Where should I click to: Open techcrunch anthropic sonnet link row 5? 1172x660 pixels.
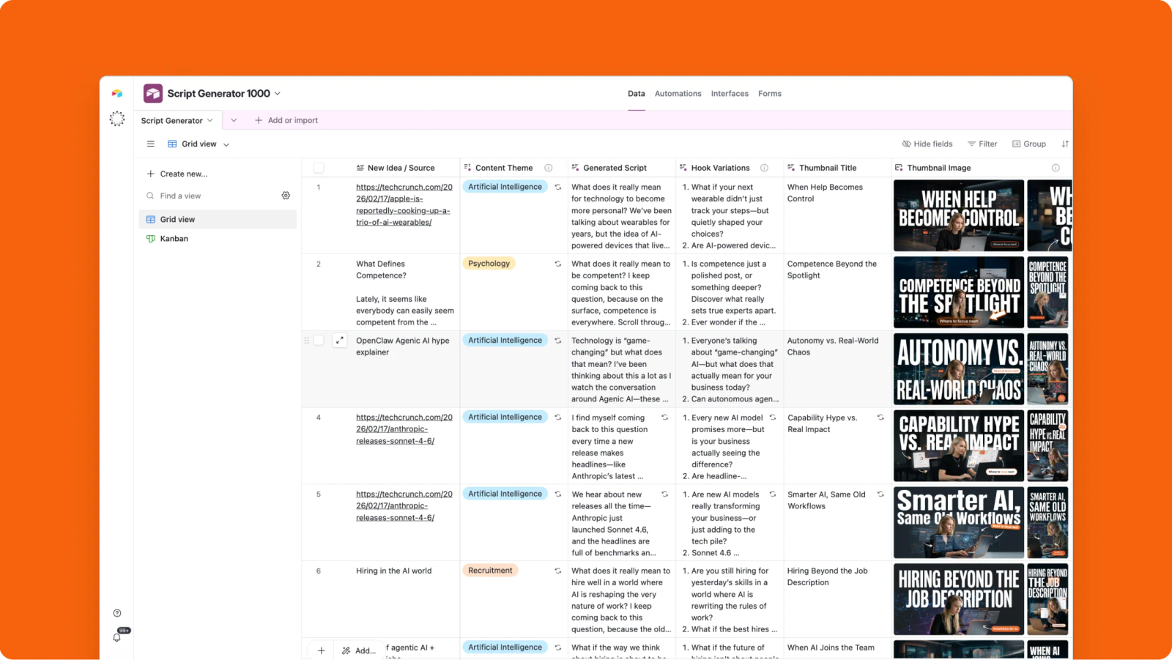pyautogui.click(x=404, y=505)
